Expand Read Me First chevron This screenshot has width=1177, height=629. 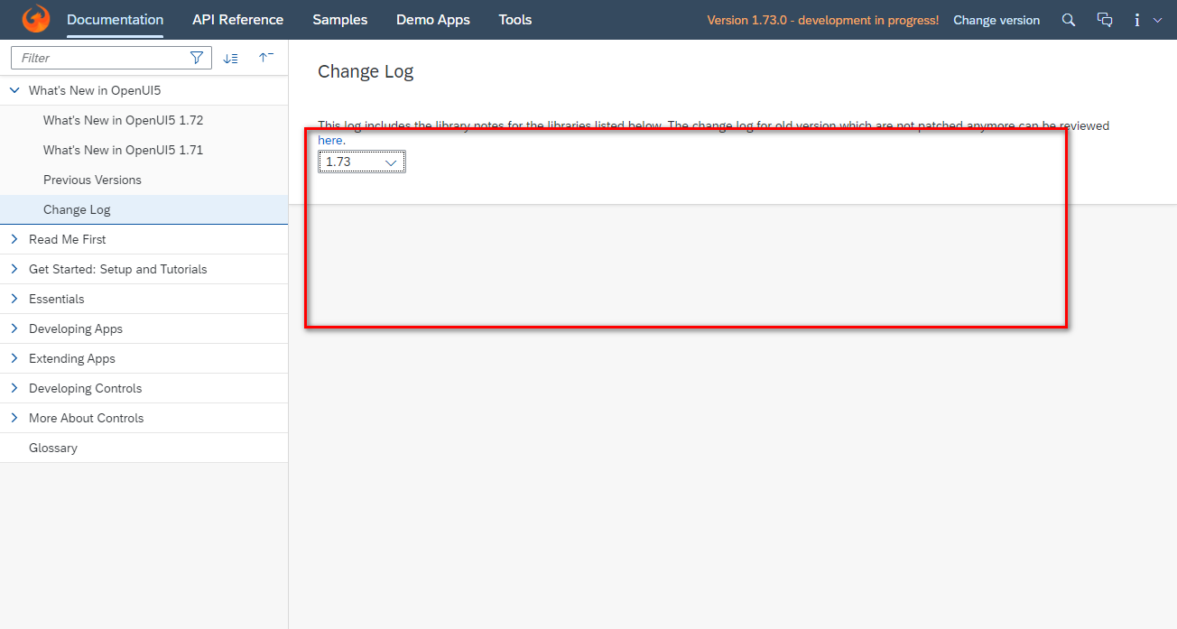14,239
